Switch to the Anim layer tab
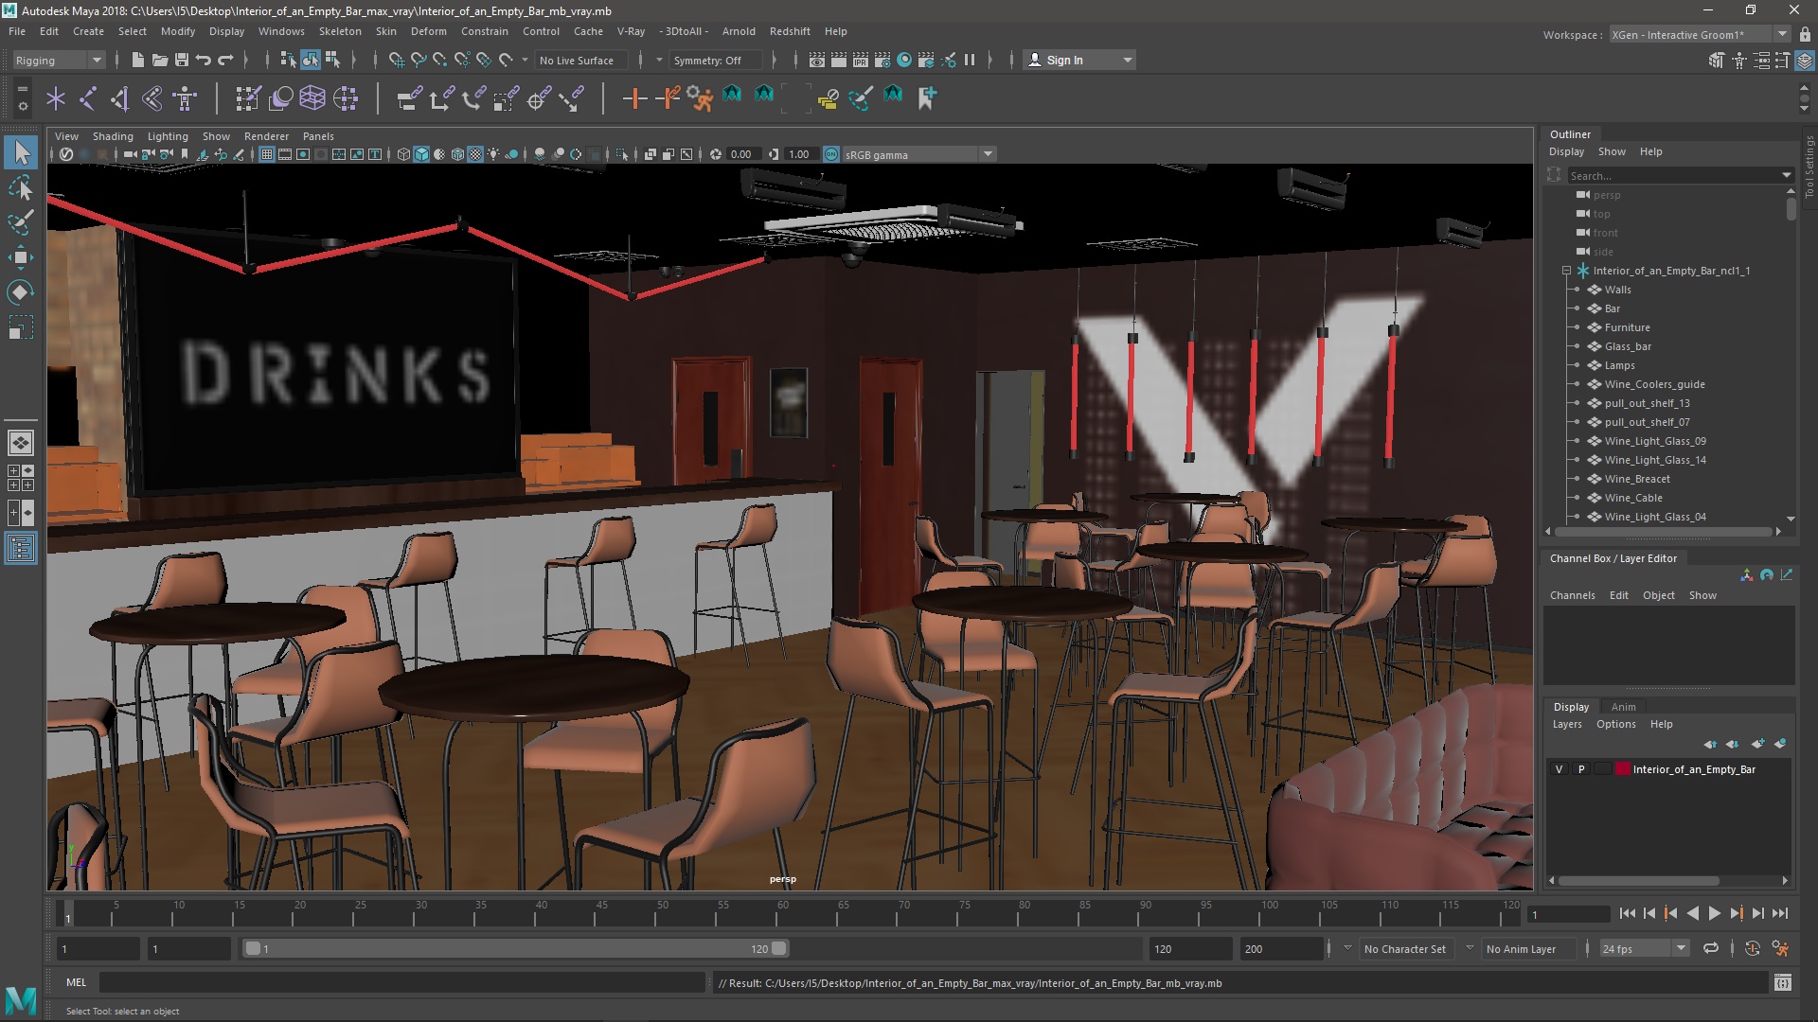Screen dimensions: 1818x1022 pyautogui.click(x=1623, y=707)
